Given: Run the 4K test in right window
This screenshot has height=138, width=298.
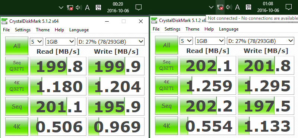Looking at the screenshot, I should point(167,126).
